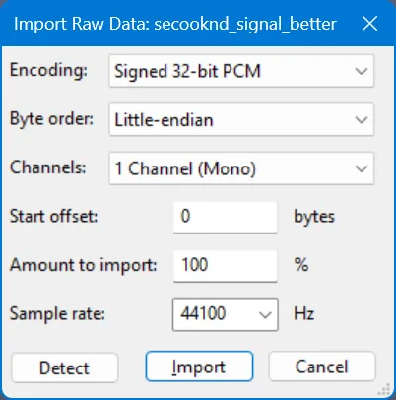Open the Encoding combo box showing Signed 32-bit PCM
The image size is (396, 400).
pos(241,71)
